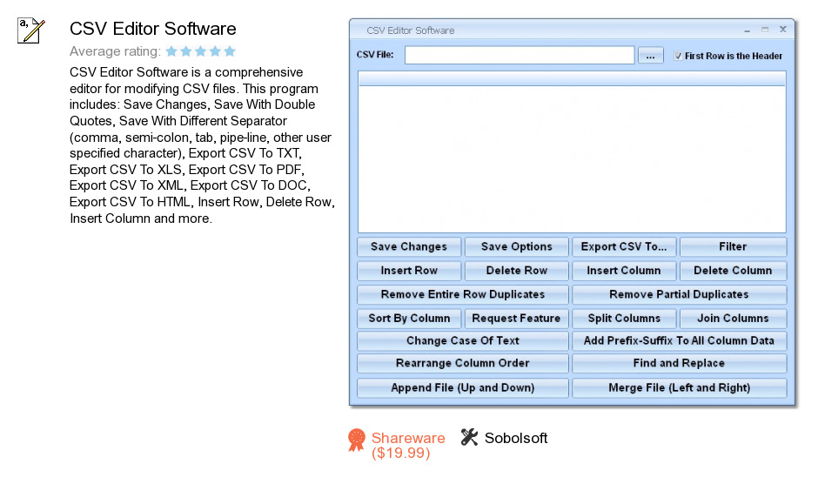The width and height of the screenshot is (818, 484).
Task: Click Change Case Of Text button
Action: (463, 341)
